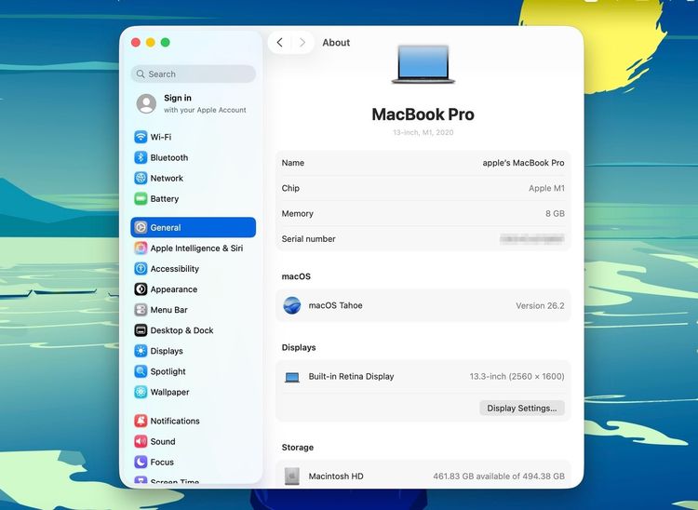Screen dimensions: 698x510
Task: Click the 13-inch, M1, 2020 subtitle
Action: [x=423, y=132]
